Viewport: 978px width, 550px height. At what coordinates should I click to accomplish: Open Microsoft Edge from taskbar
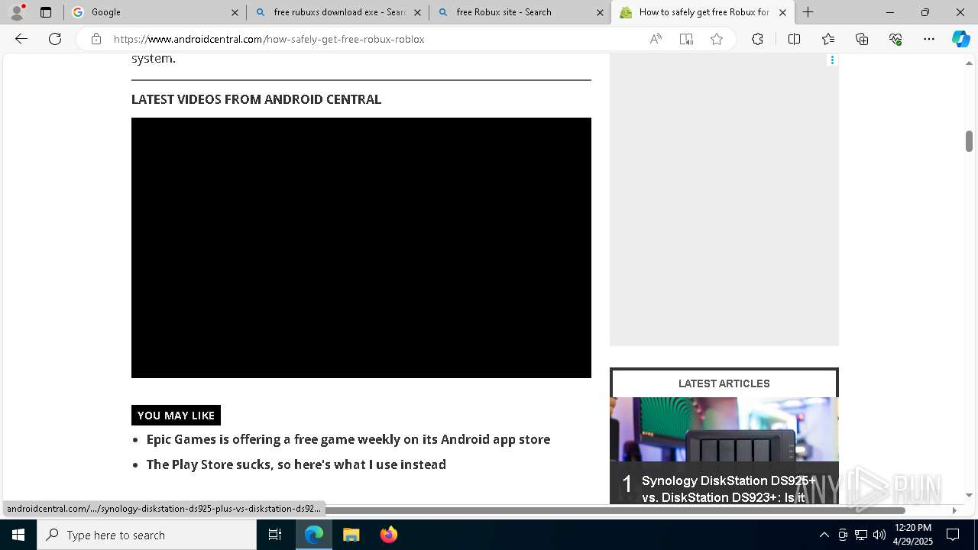[314, 535]
